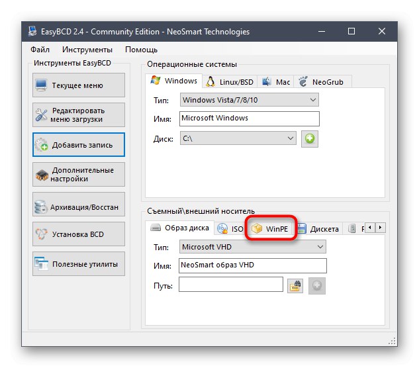Open the Помощь menu

141,50
